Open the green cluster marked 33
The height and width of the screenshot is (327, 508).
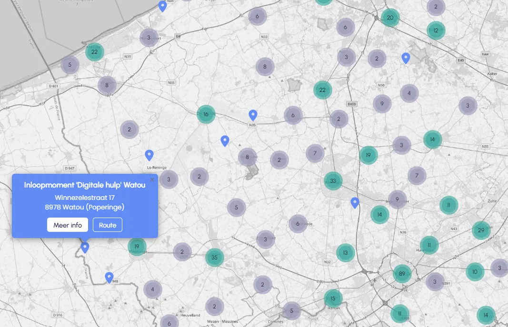coord(333,181)
